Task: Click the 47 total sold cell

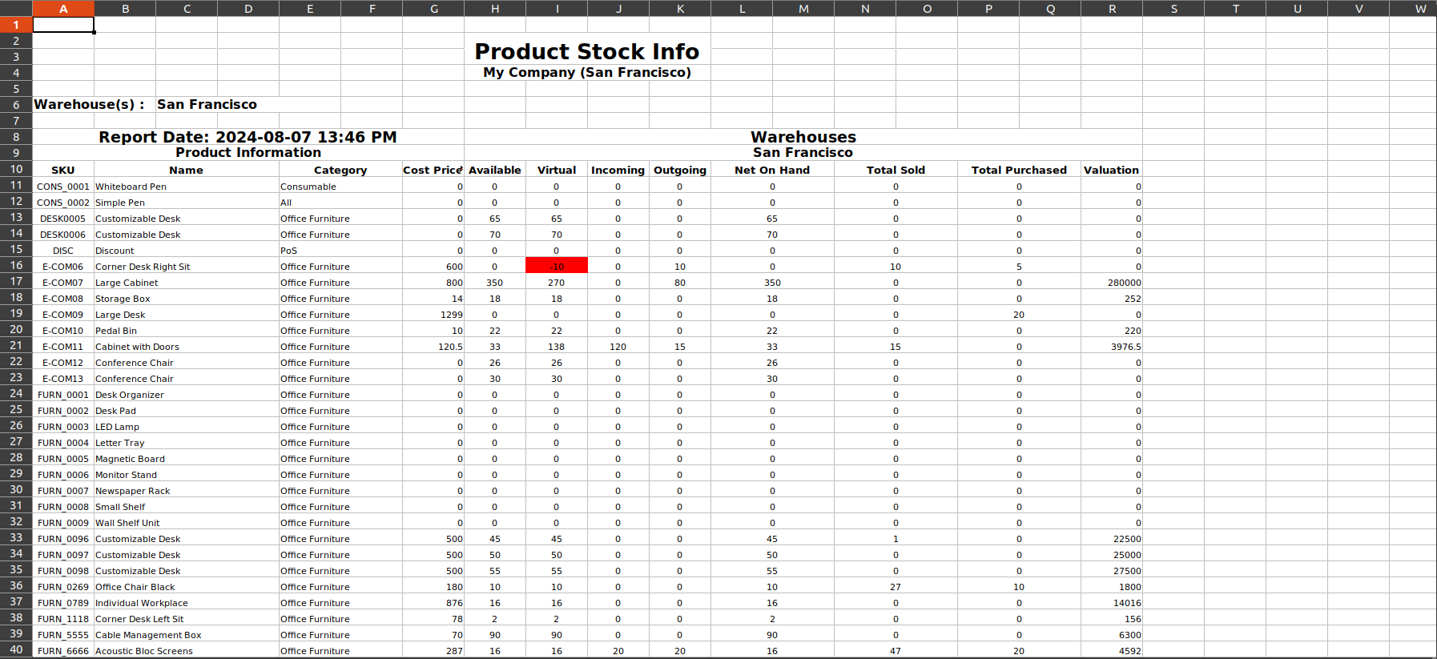Action: [896, 650]
